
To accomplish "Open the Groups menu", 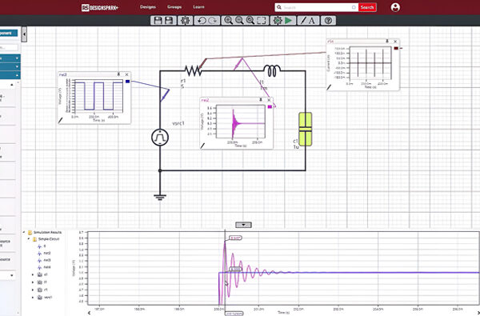I will click(174, 7).
